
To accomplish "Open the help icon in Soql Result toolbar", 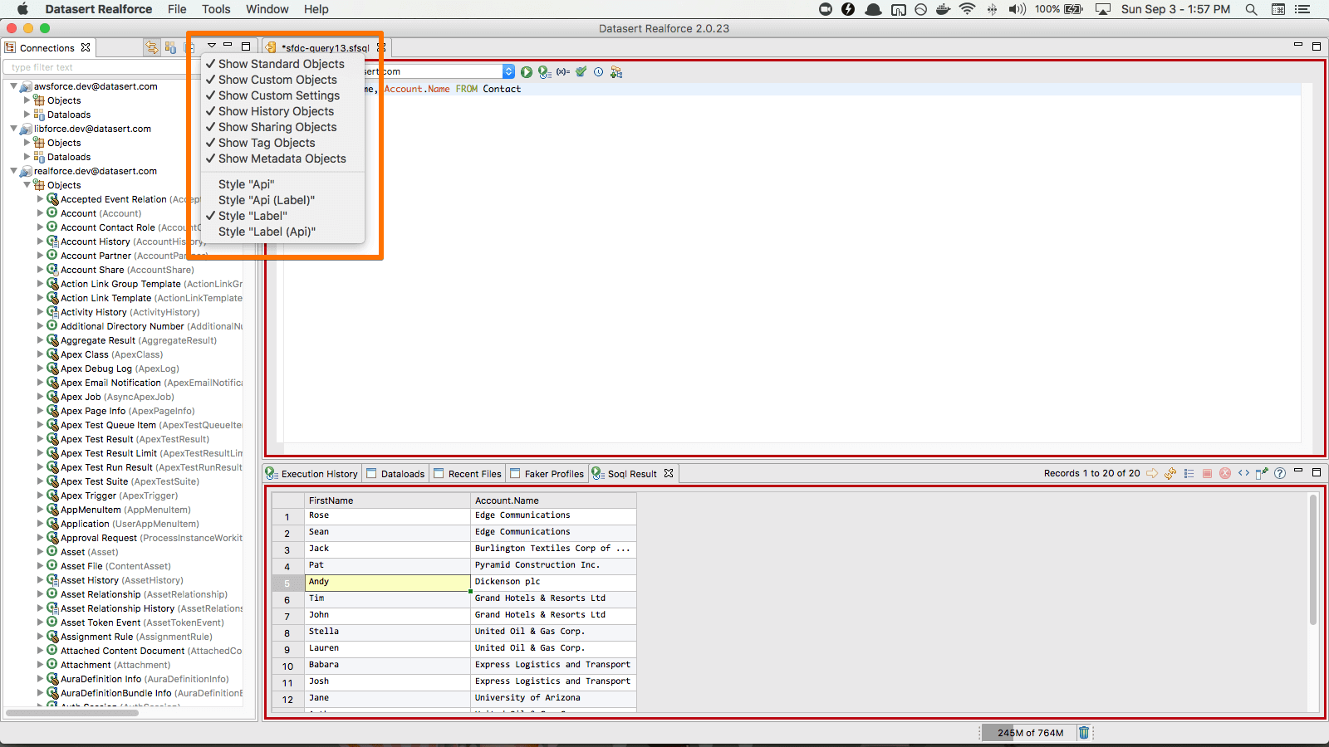I will pos(1280,473).
